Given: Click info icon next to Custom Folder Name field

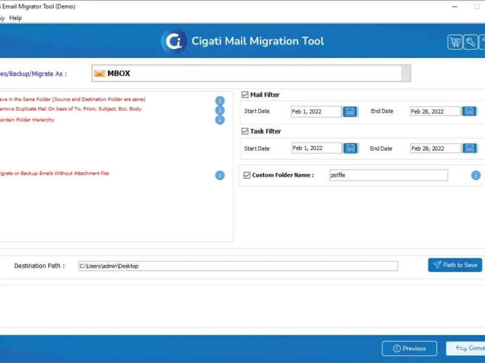Looking at the screenshot, I should point(476,175).
